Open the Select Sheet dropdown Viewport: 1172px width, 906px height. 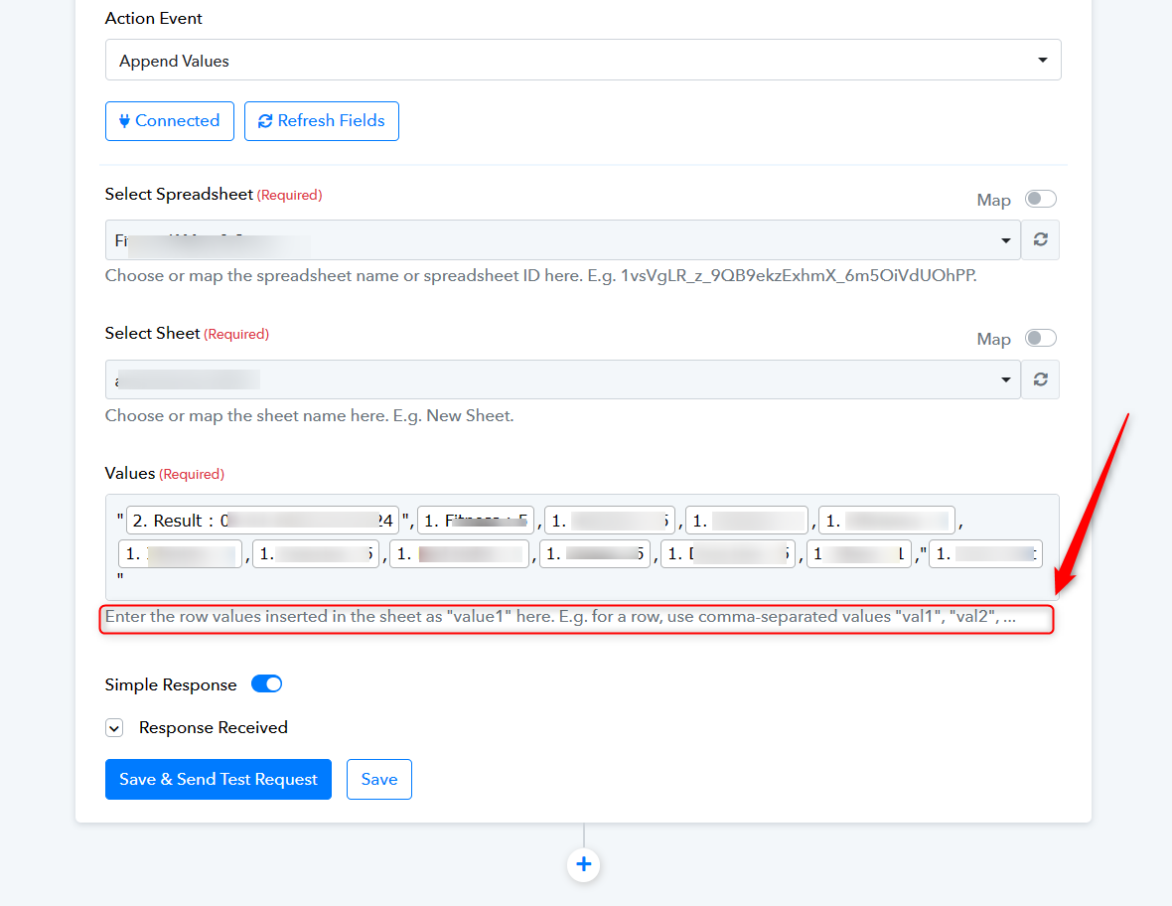point(563,379)
